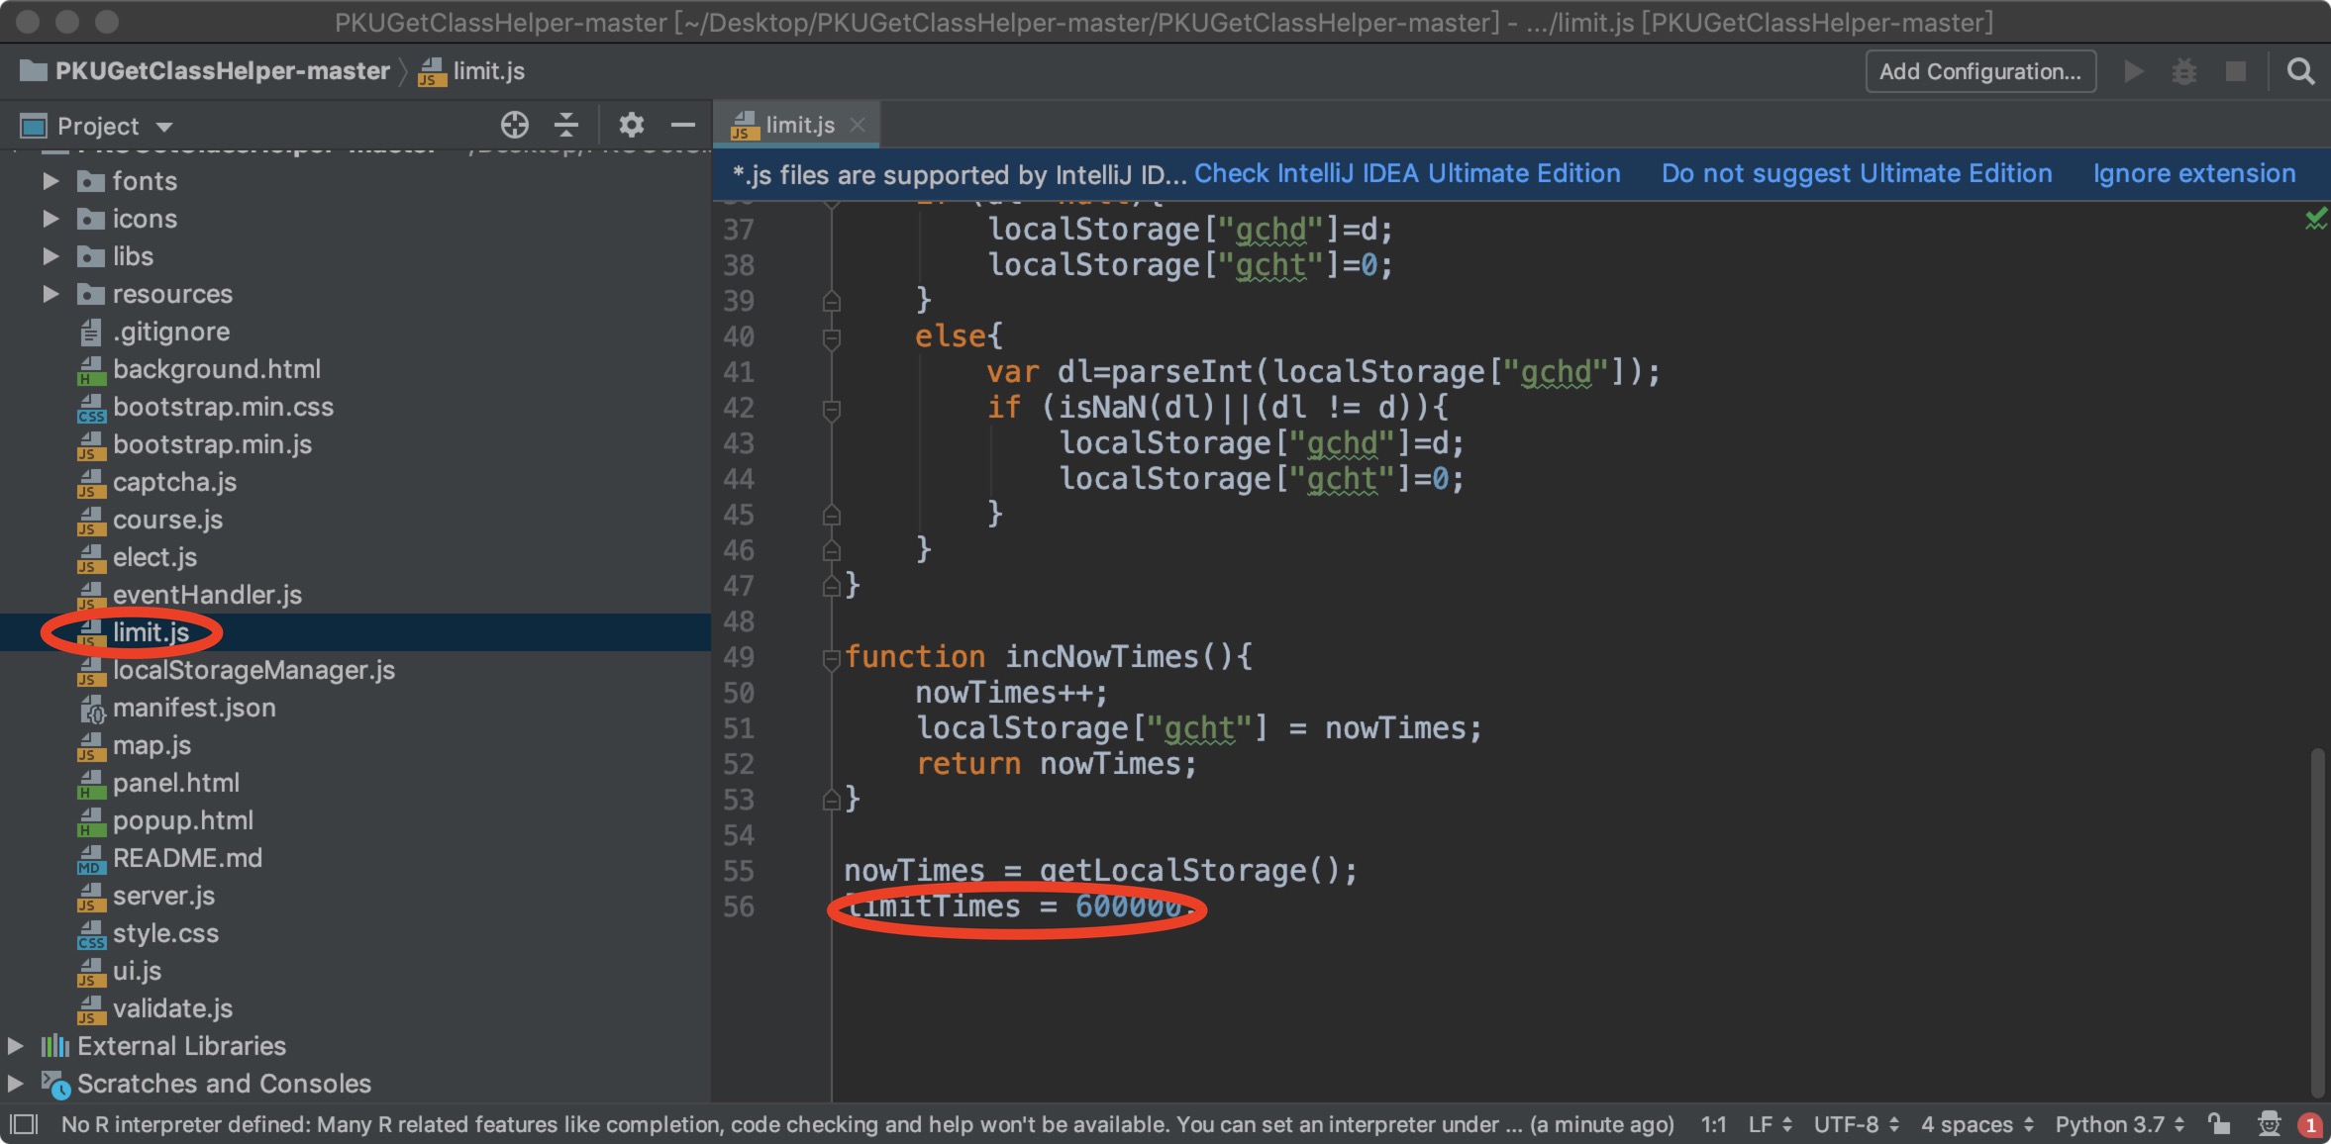The image size is (2331, 1144).
Task: Click the locate/scroll-from-source target icon
Action: [x=514, y=125]
